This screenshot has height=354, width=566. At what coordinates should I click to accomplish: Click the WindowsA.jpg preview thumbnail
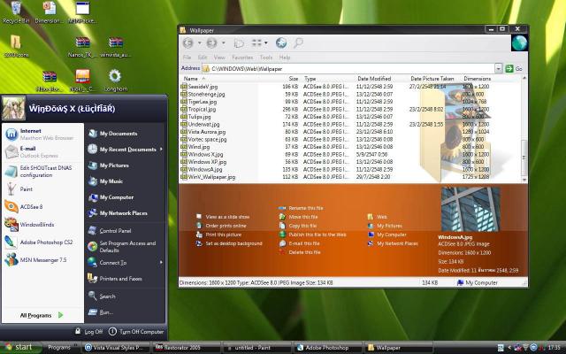[x=470, y=209]
